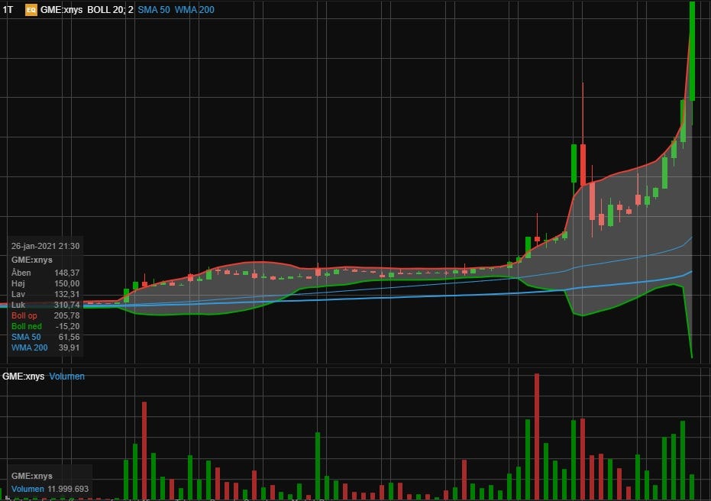The height and width of the screenshot is (501, 711).
Task: Click GME:xnys title of volume panel
Action: coord(23,377)
